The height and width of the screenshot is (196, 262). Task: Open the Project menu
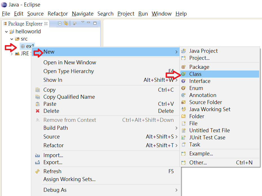pyautogui.click(x=126, y=14)
